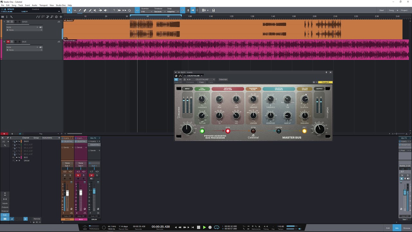This screenshot has height=232, width=412.
Task: Toggle the Loop transport button
Action: [217, 227]
